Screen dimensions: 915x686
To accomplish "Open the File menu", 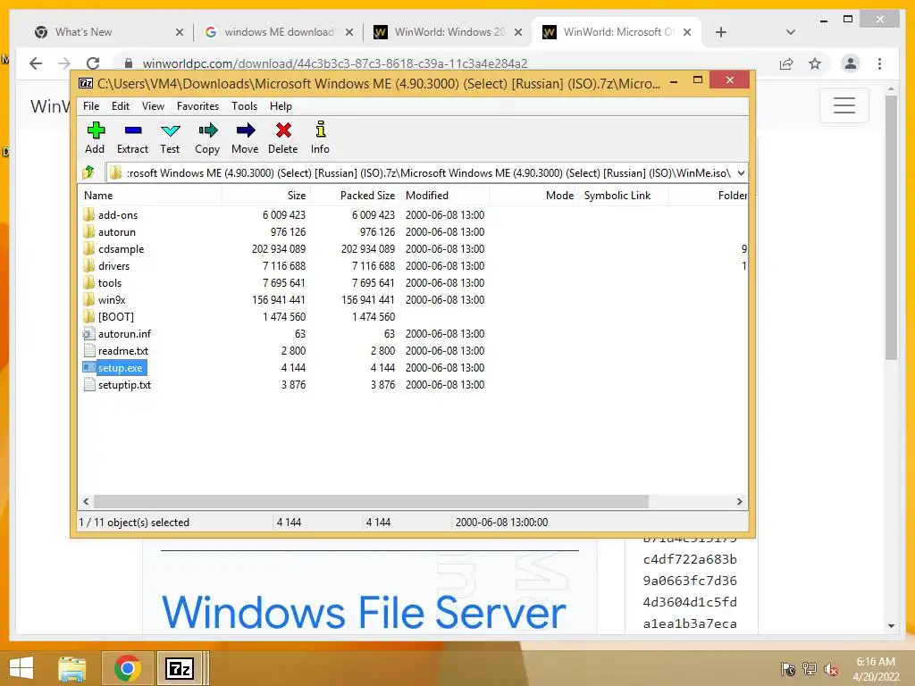I will click(x=91, y=106).
